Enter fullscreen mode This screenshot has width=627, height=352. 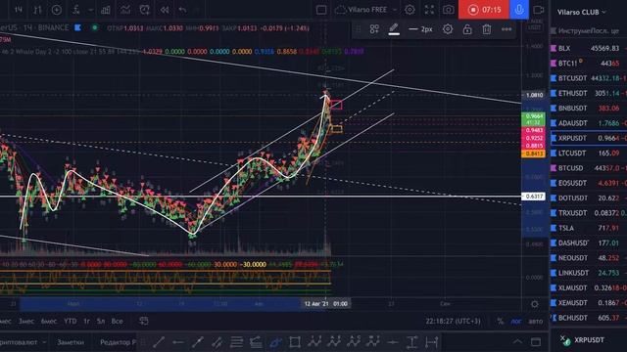tap(429, 10)
